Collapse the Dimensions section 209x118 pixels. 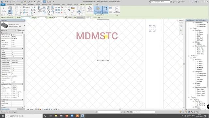[x=23, y=49]
